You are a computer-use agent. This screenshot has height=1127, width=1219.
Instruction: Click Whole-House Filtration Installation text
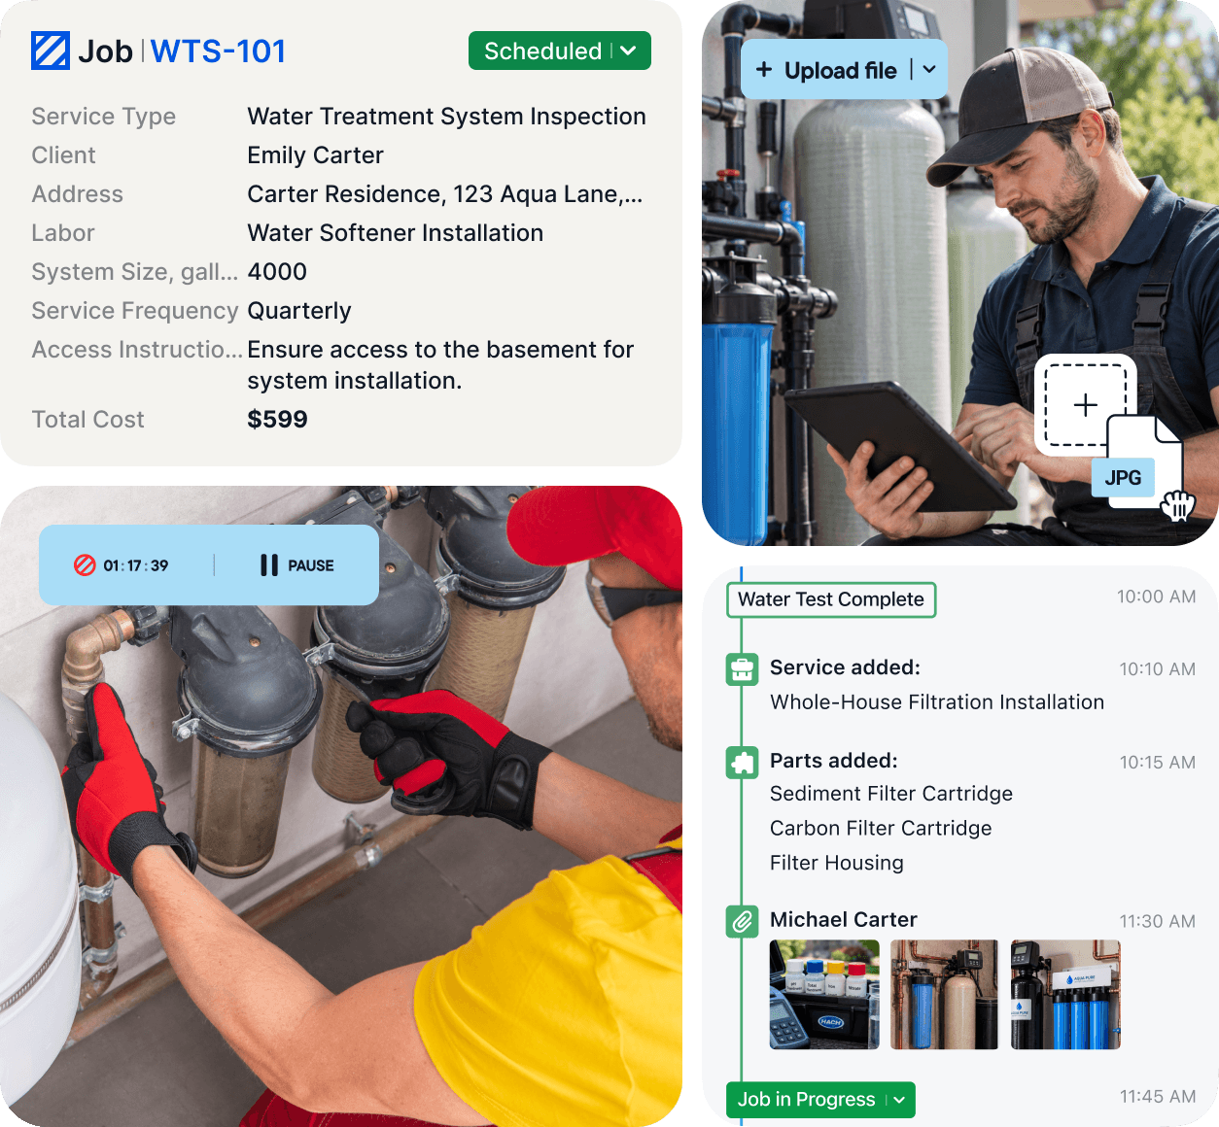pyautogui.click(x=937, y=702)
